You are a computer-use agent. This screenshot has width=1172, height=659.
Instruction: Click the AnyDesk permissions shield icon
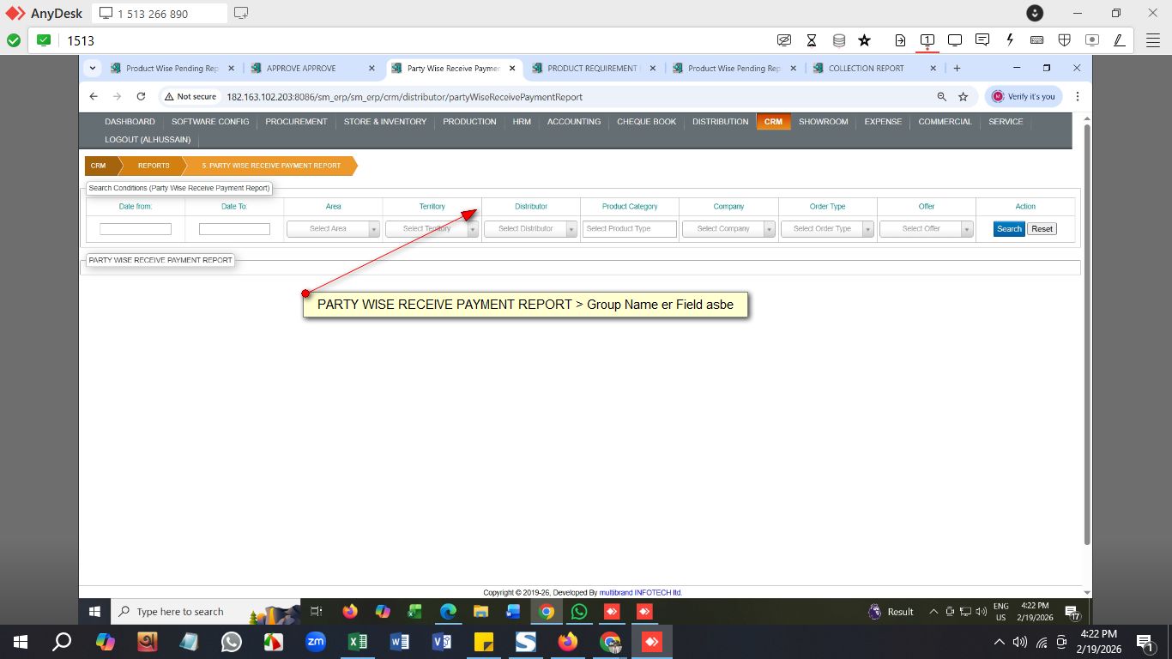pos(1064,40)
